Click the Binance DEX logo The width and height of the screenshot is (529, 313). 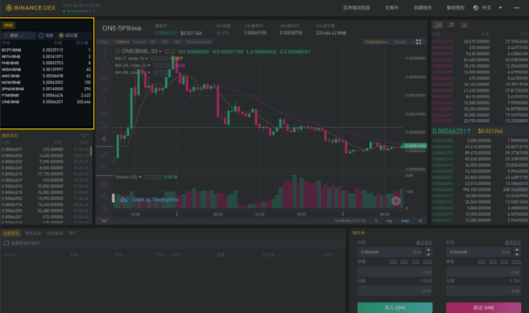click(31, 7)
